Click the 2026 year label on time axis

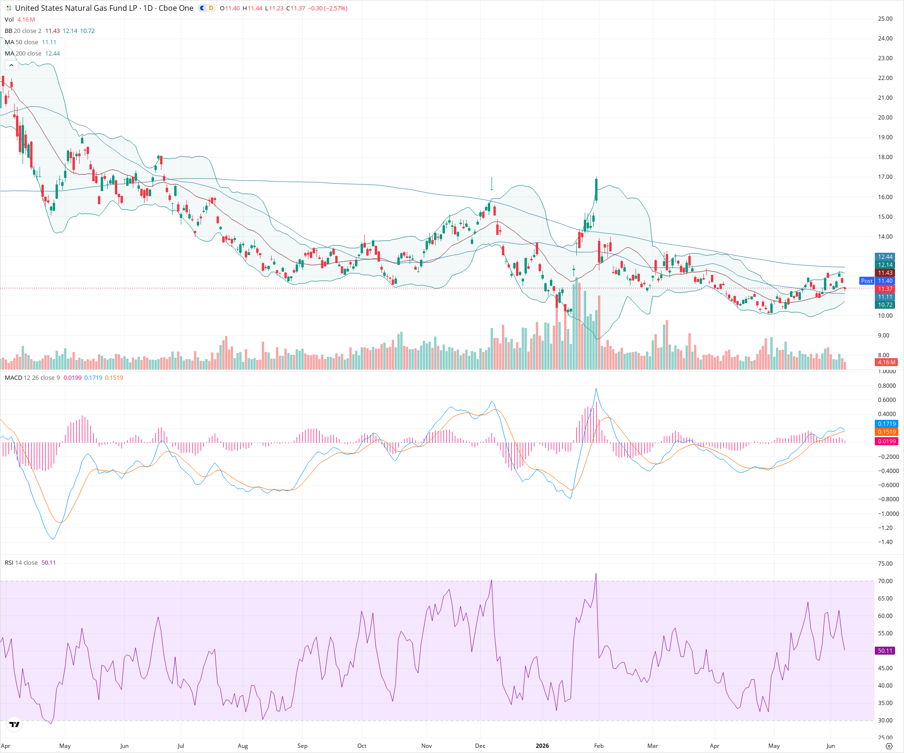click(x=542, y=745)
